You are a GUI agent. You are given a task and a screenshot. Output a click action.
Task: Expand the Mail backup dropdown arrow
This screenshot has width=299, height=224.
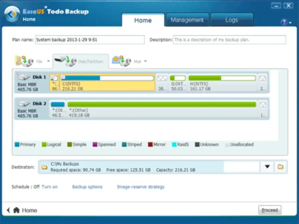pyautogui.click(x=145, y=61)
